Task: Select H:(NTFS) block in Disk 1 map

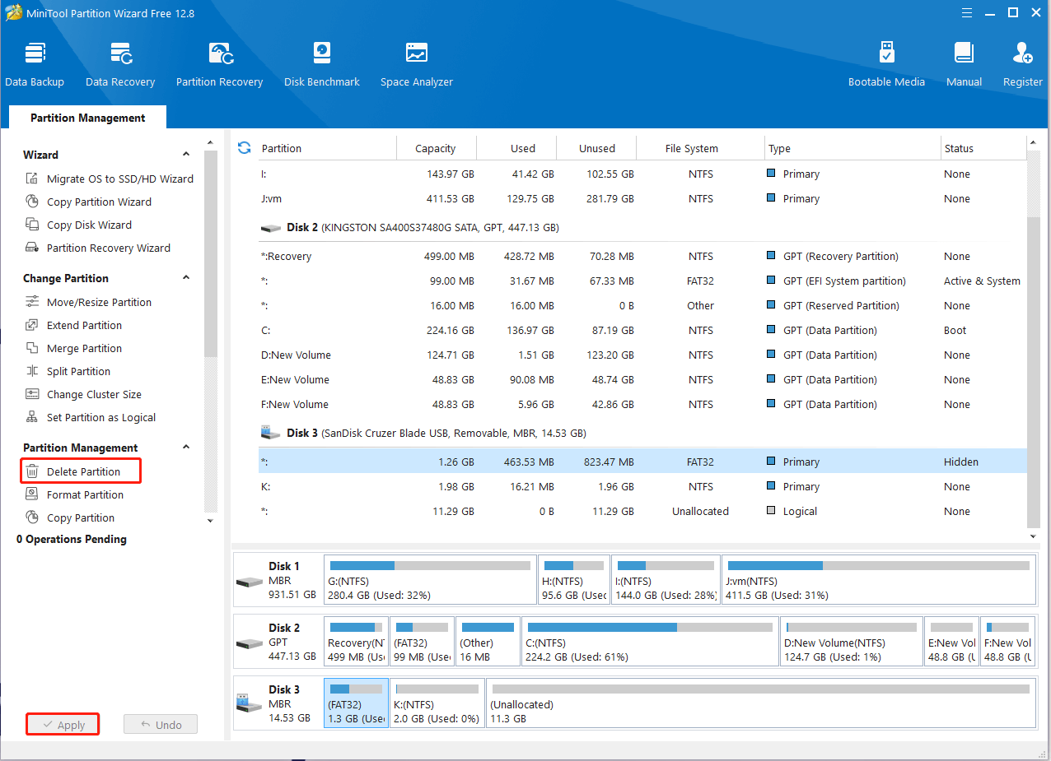Action: pyautogui.click(x=574, y=580)
